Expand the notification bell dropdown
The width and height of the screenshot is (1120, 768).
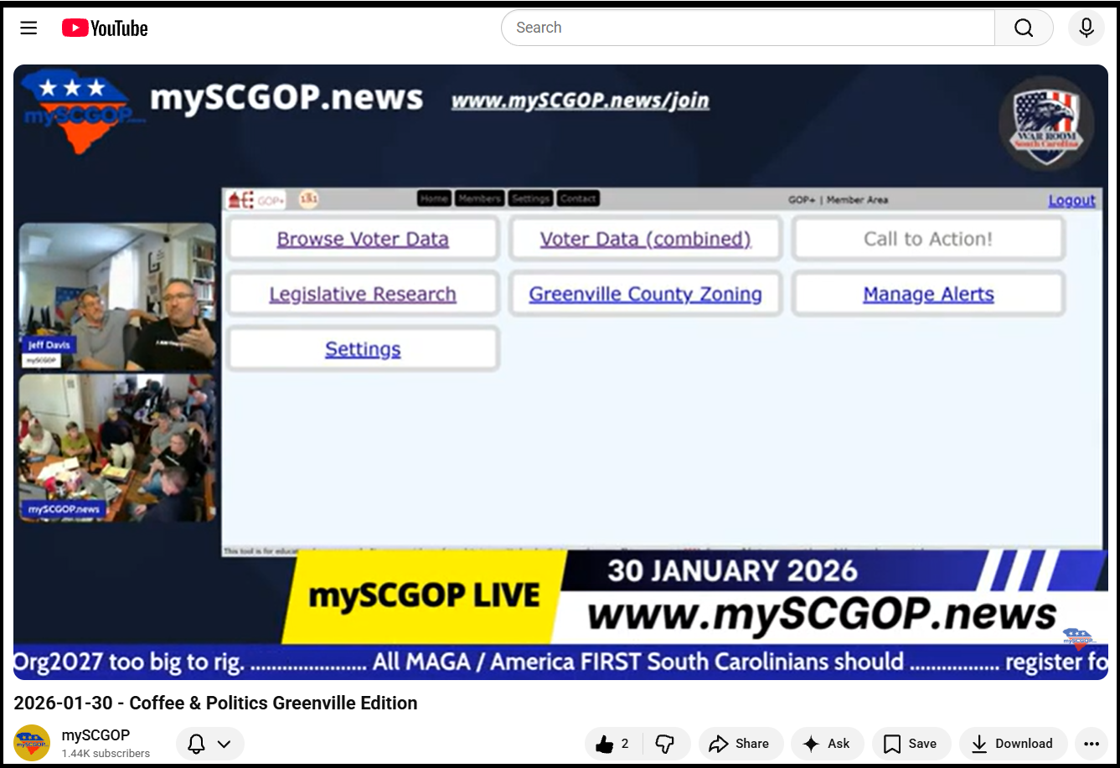tap(209, 744)
